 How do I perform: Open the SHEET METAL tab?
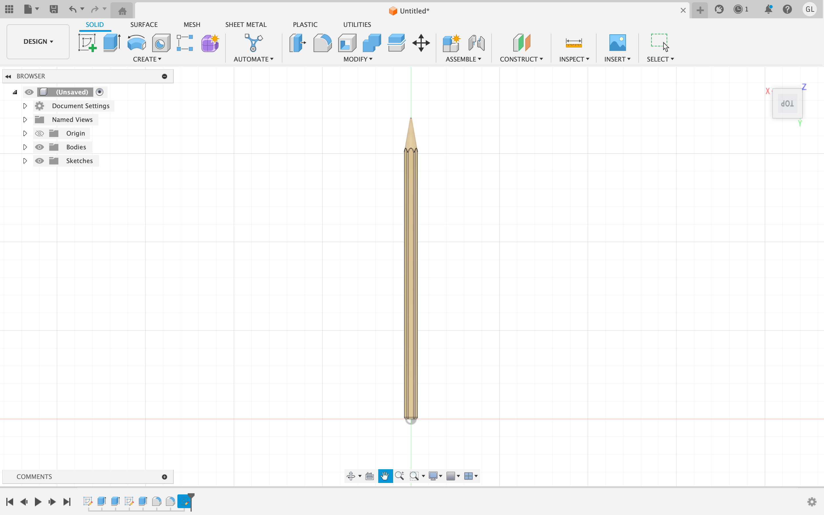[x=245, y=25]
